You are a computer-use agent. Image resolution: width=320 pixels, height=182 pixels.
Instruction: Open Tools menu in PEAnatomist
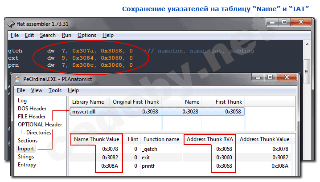(x=55, y=90)
